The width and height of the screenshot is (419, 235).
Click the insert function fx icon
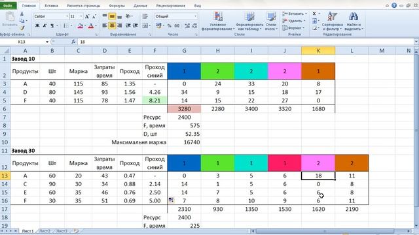(x=73, y=42)
